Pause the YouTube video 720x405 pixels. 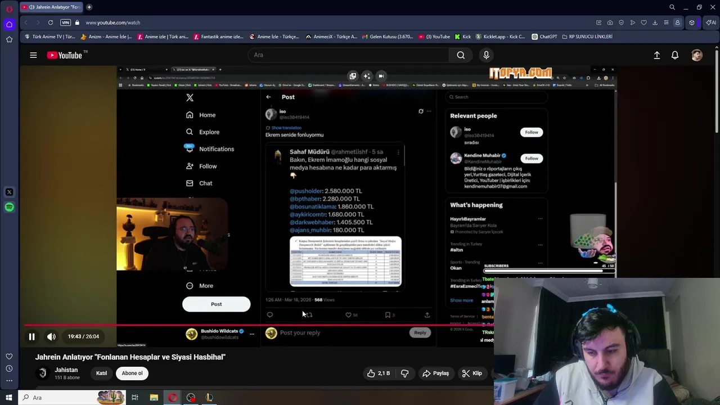pos(32,336)
